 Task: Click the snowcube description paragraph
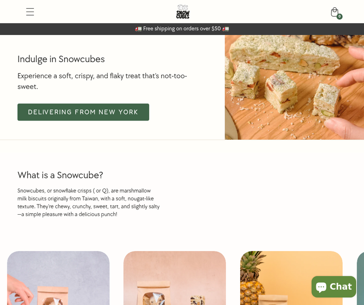[x=88, y=203]
